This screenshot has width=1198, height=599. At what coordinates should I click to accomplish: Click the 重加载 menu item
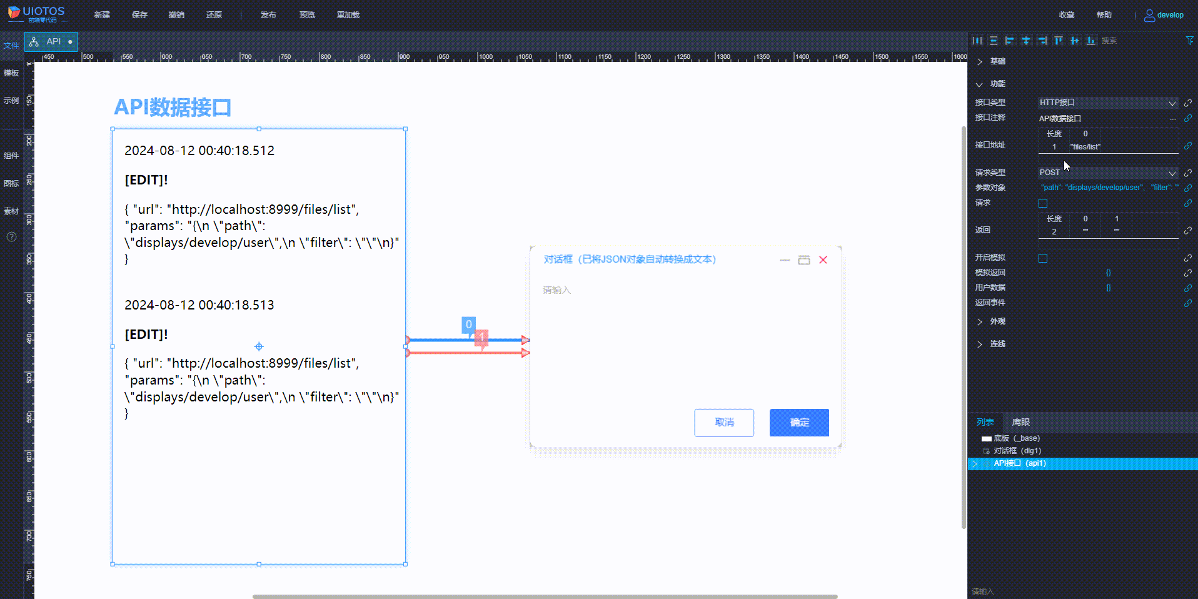coord(348,15)
